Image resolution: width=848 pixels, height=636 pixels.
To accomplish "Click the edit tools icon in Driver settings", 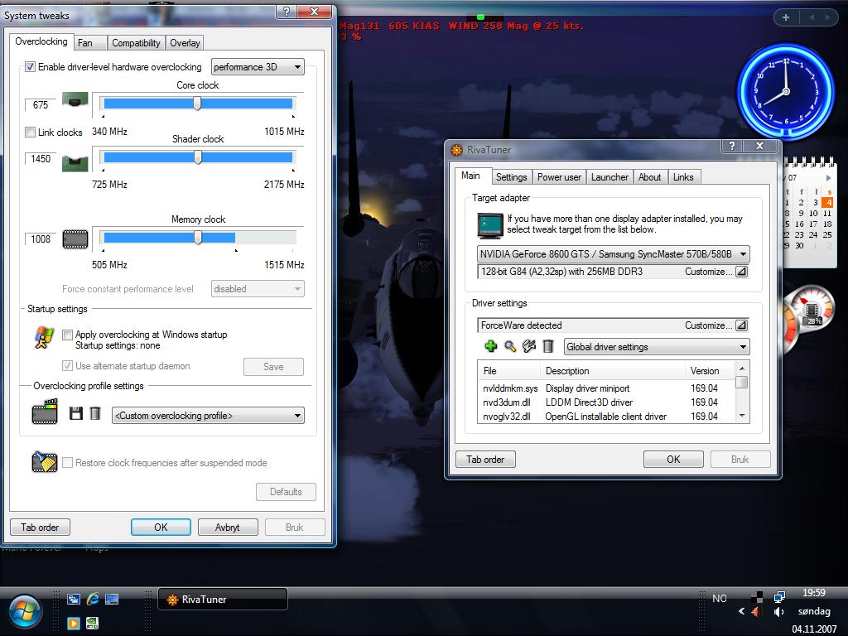I will pos(529,346).
